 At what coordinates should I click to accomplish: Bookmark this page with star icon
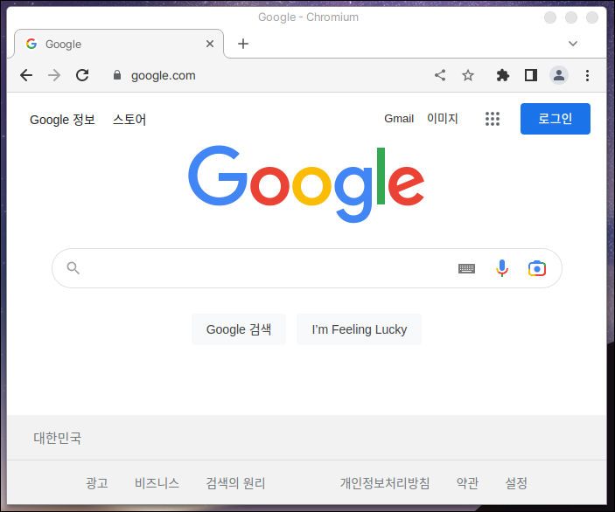coord(468,75)
